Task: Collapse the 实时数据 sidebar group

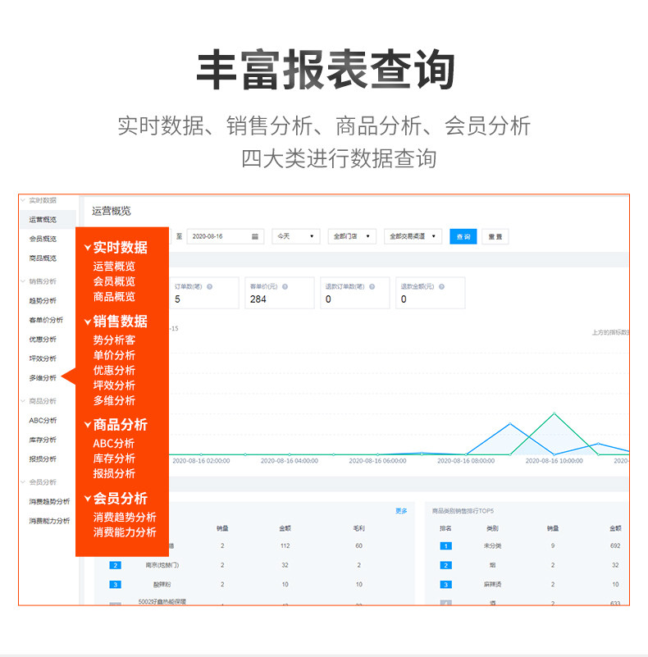Action: (x=23, y=200)
